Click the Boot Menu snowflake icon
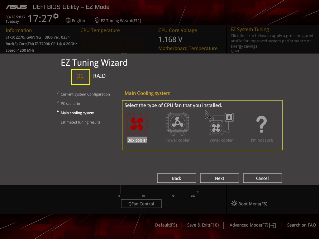 234,204
